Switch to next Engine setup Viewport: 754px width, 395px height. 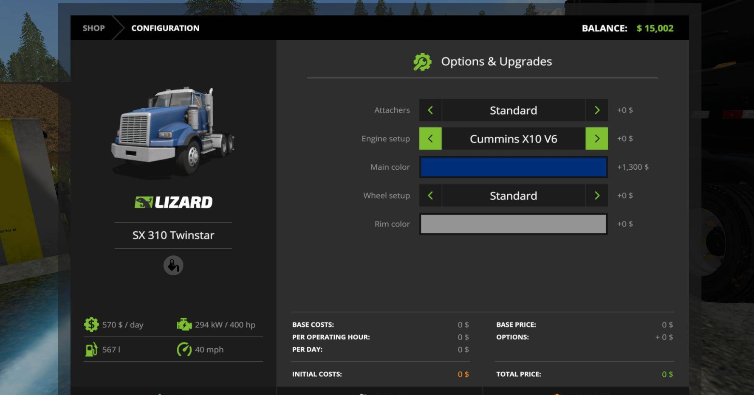(x=597, y=139)
